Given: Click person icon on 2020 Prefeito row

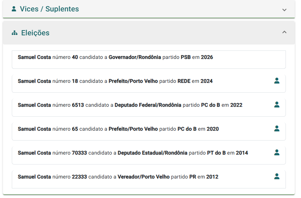Looking at the screenshot, I should 277,128.
